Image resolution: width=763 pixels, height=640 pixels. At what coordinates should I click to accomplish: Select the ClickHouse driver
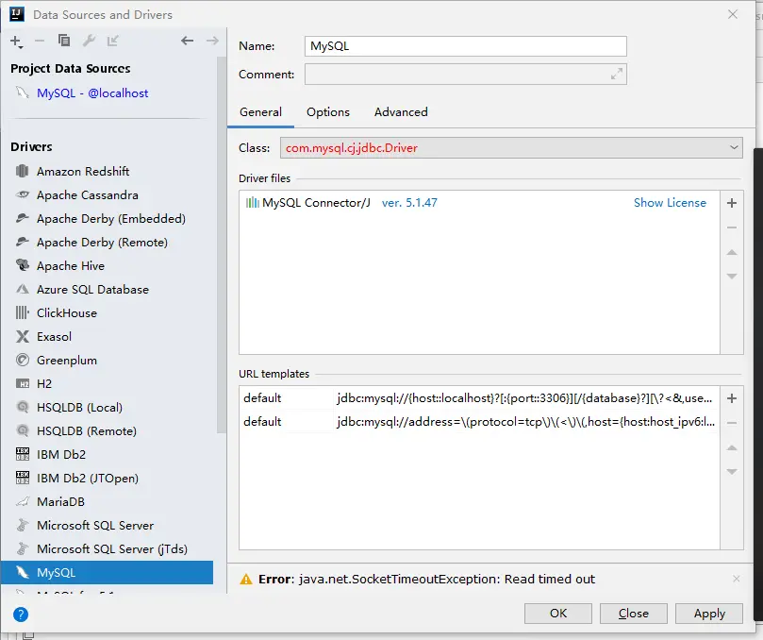[x=108, y=313]
